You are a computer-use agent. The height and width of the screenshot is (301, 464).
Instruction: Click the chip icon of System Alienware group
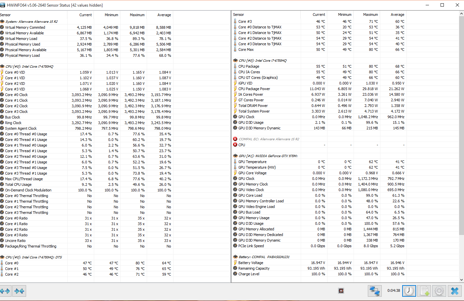(x=2, y=21)
